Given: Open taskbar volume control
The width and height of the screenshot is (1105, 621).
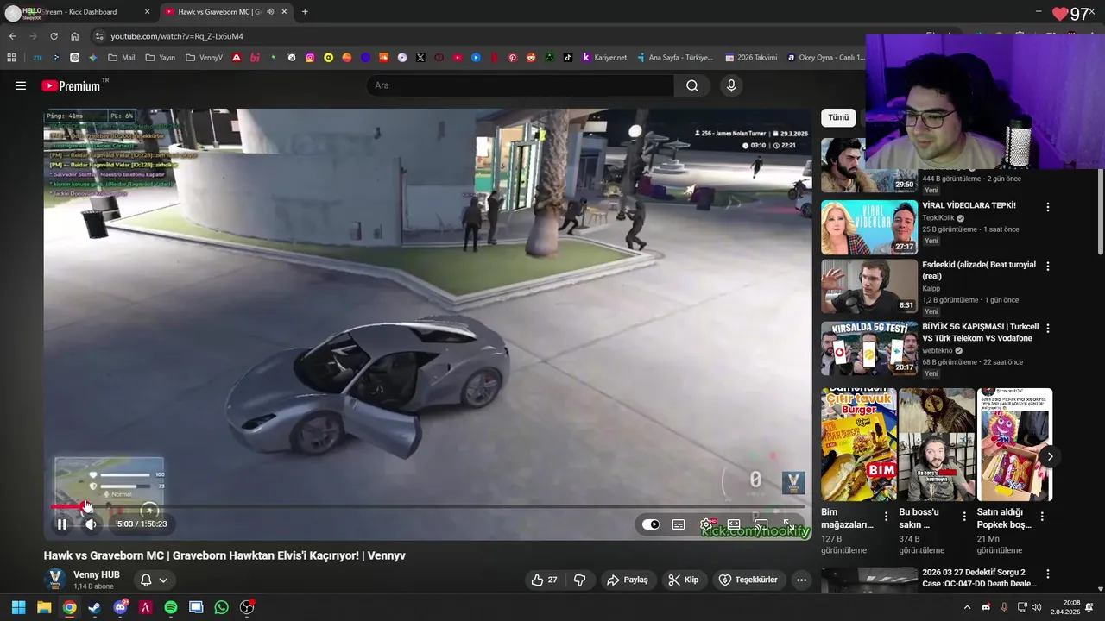Looking at the screenshot, I should pyautogui.click(x=1036, y=607).
